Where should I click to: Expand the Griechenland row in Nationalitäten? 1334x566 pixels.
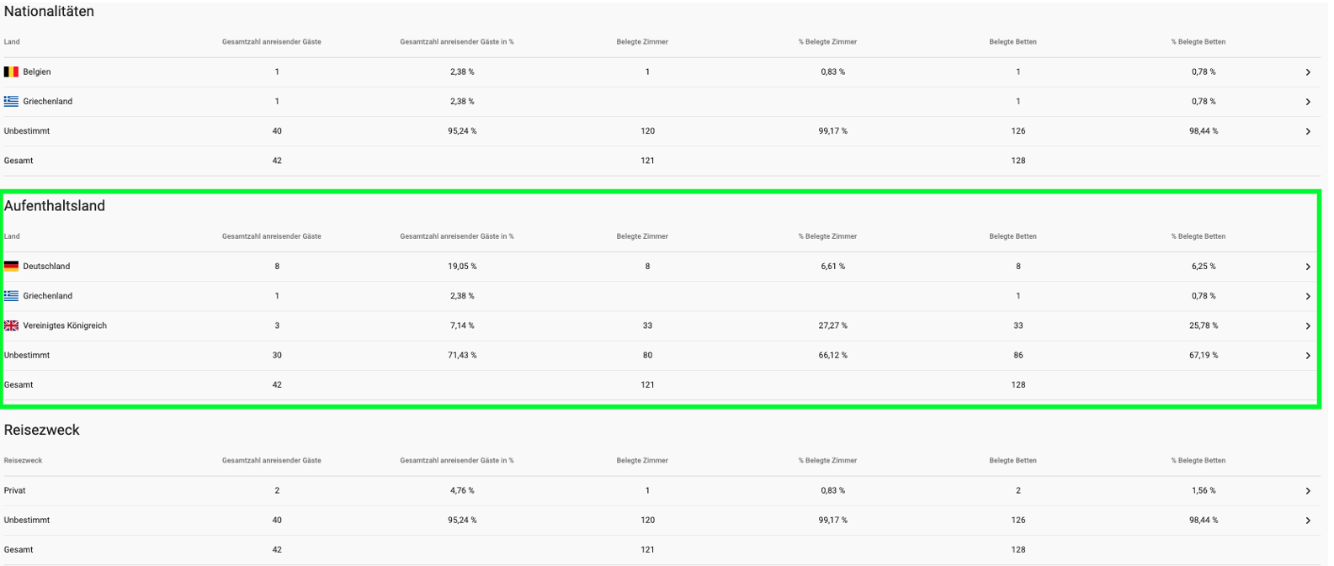pyautogui.click(x=1307, y=102)
